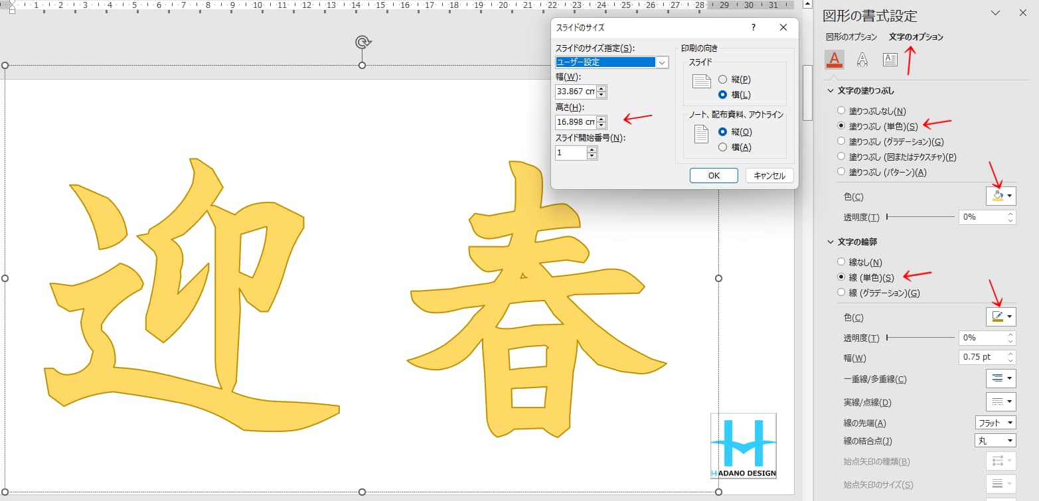This screenshot has height=501, width=1039.
Task: Open the Text Effects icon tab
Action: coord(862,60)
